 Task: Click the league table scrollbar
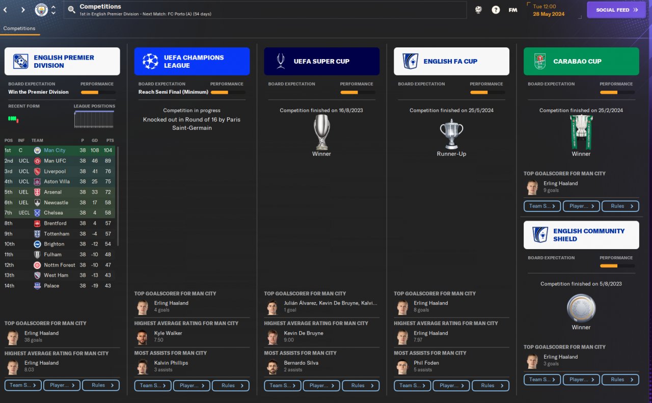(118, 196)
